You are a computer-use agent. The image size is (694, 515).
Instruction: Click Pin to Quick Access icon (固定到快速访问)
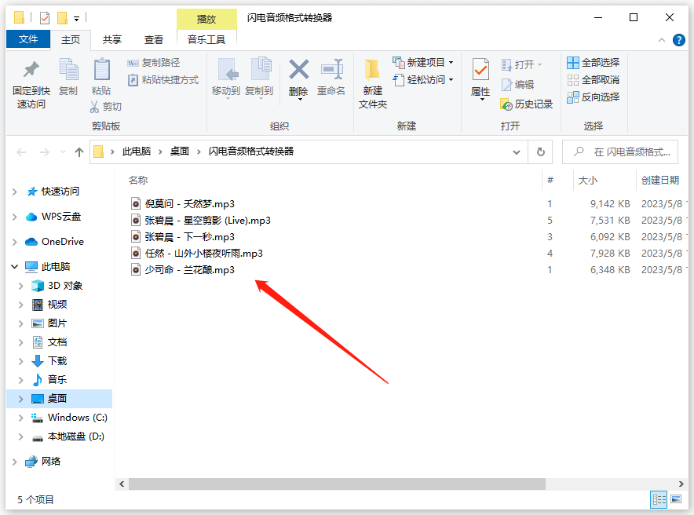tap(31, 69)
